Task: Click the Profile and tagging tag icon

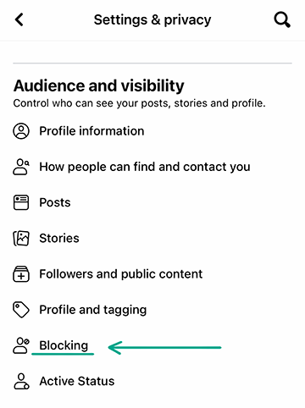Action: pyautogui.click(x=21, y=310)
